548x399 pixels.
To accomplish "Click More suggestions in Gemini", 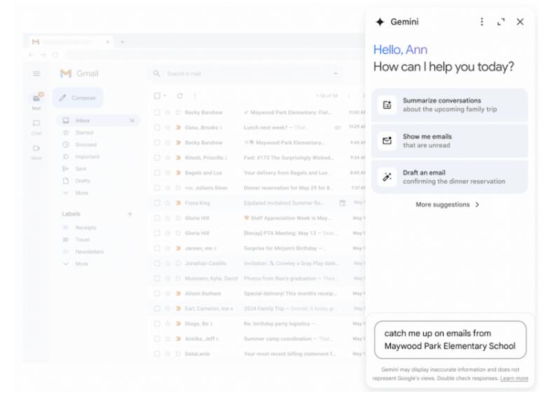I will (448, 205).
